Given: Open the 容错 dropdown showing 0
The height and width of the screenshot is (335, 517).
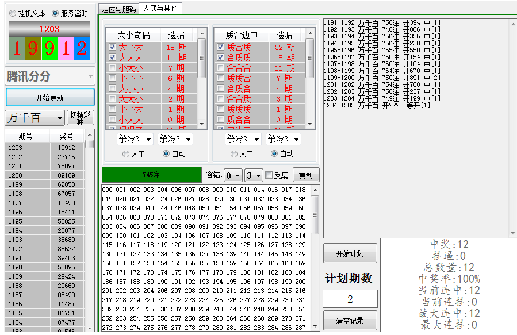Looking at the screenshot, I should click(x=233, y=175).
